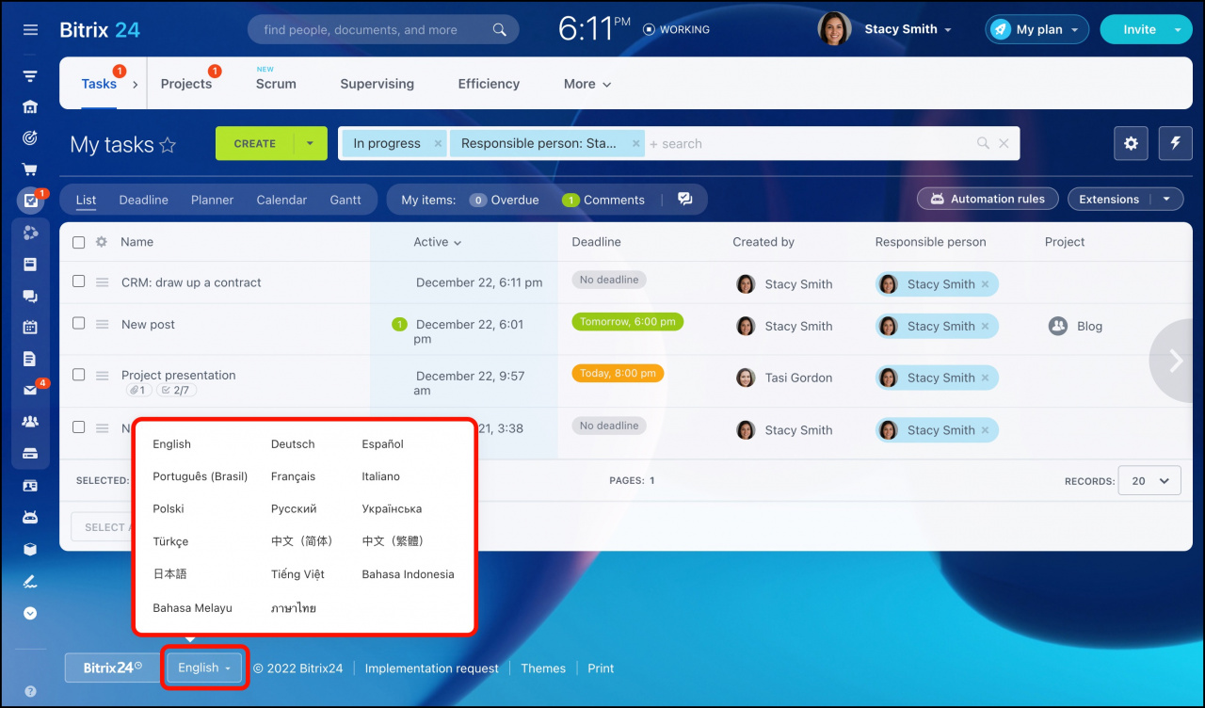Open the robot automation sidebar icon
This screenshot has width=1205, height=708.
point(30,517)
